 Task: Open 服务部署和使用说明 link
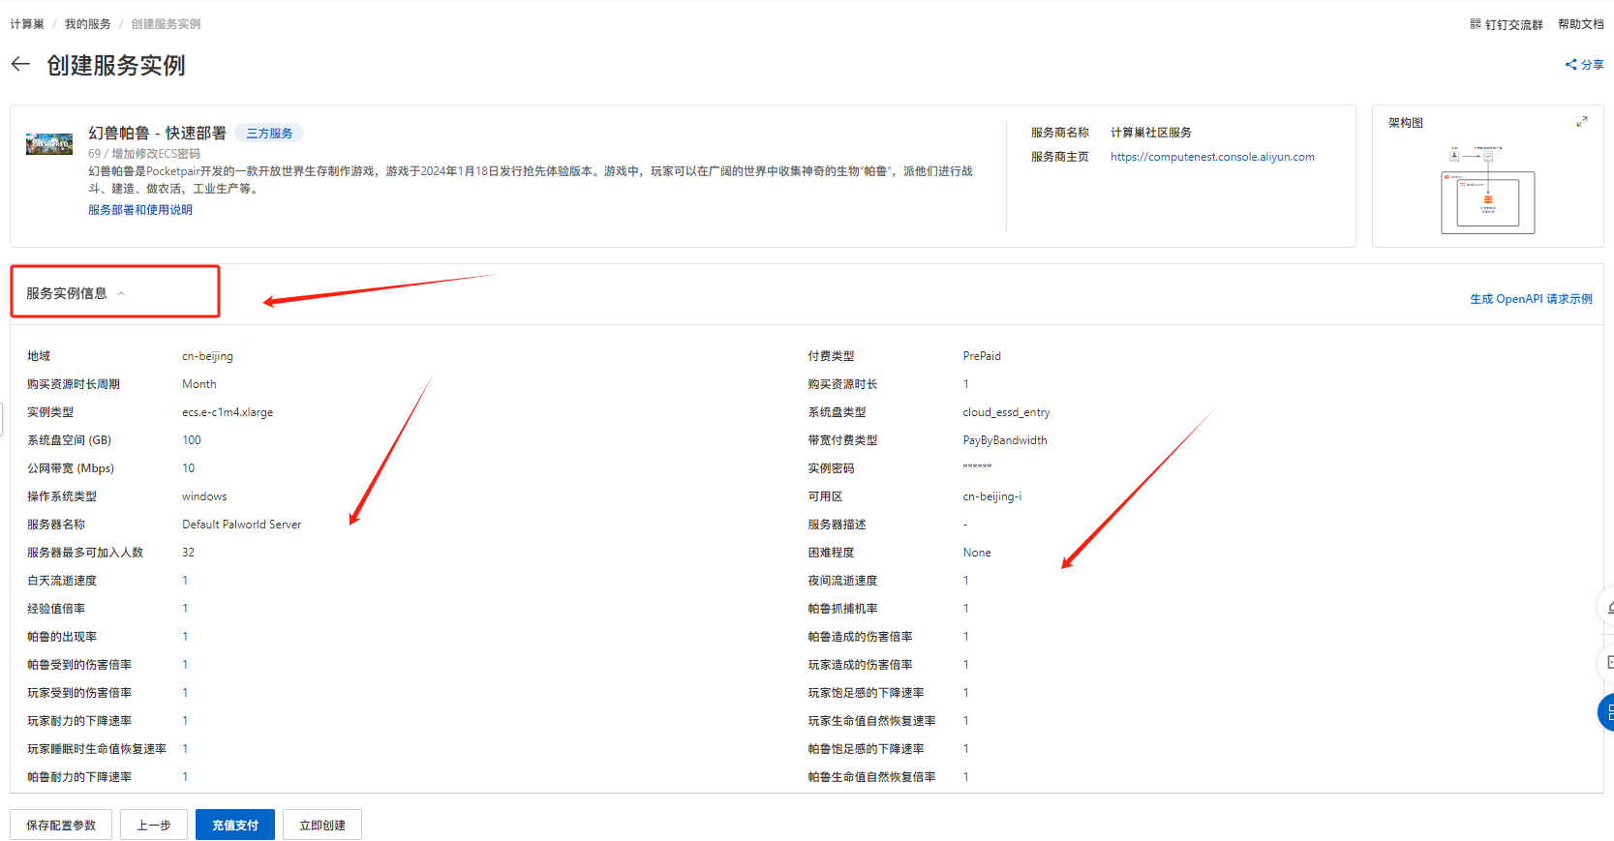140,210
